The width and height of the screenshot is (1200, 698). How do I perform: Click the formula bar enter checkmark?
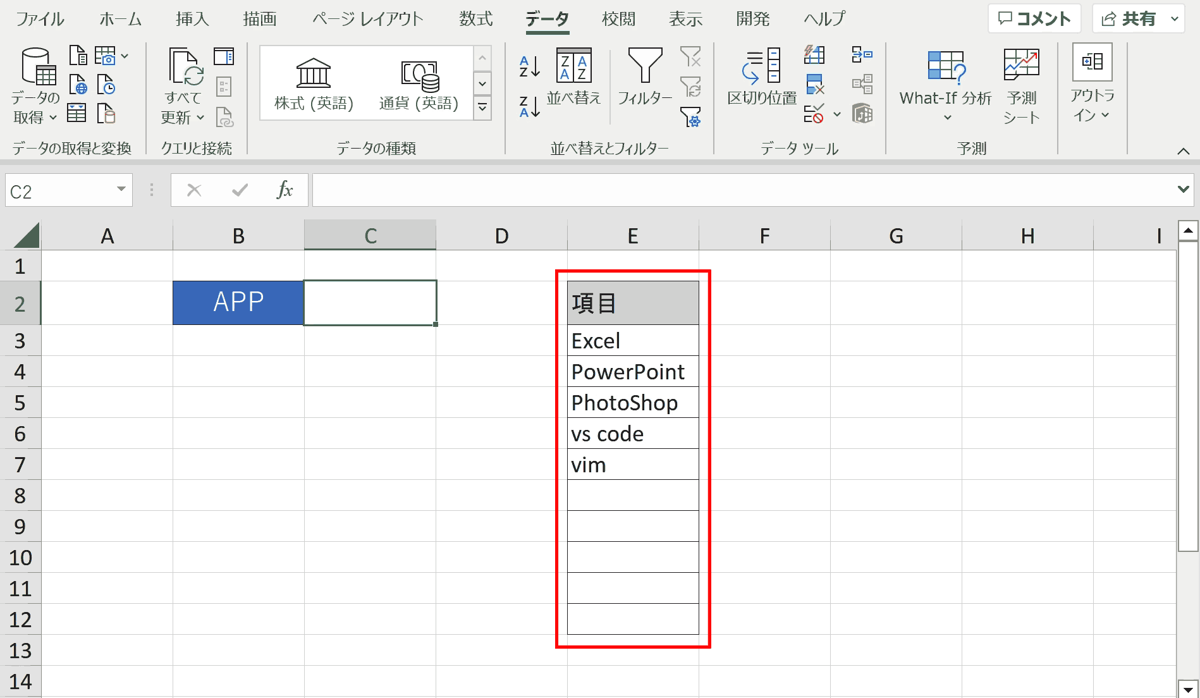tap(240, 190)
